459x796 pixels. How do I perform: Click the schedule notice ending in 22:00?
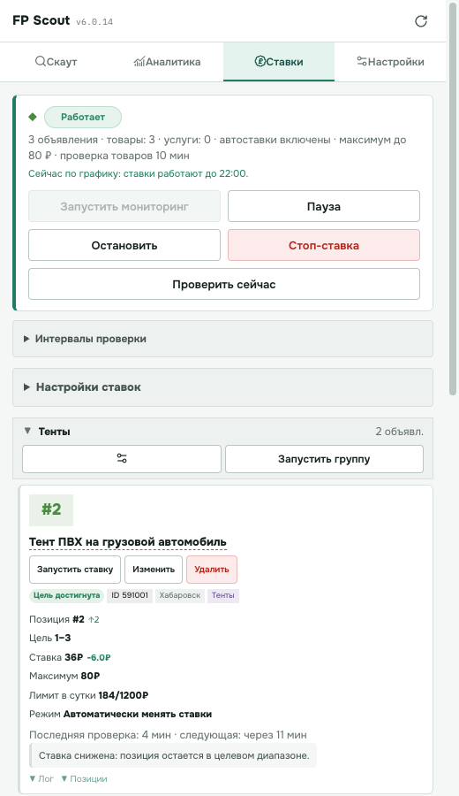point(139,173)
